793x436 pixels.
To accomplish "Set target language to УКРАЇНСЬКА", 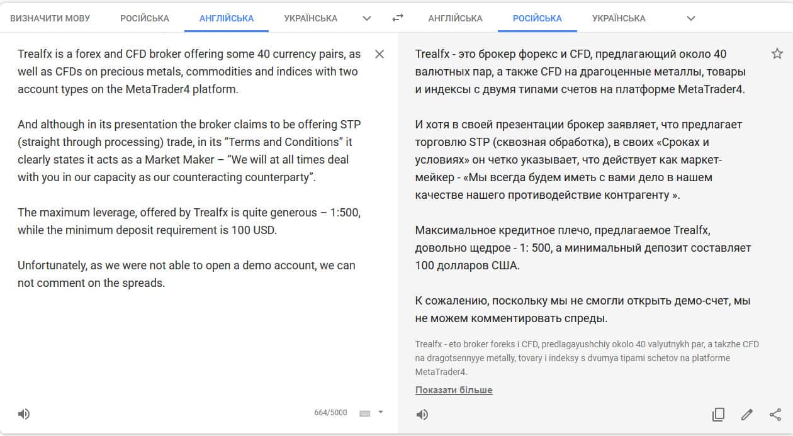I will pos(619,18).
